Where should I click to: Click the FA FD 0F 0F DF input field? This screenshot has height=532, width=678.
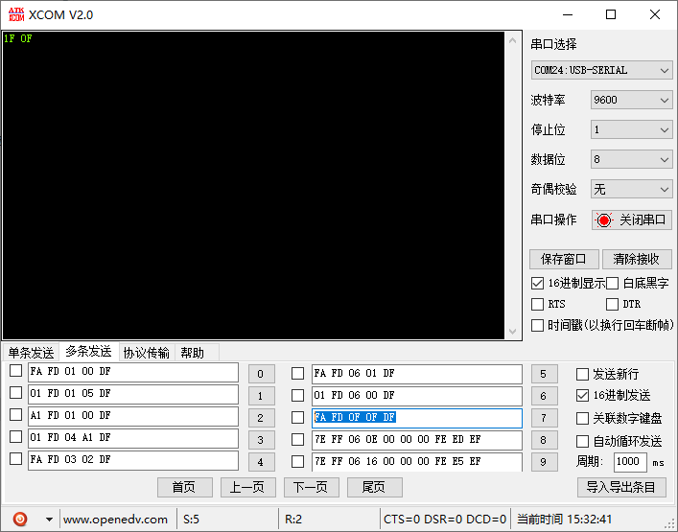pos(417,418)
